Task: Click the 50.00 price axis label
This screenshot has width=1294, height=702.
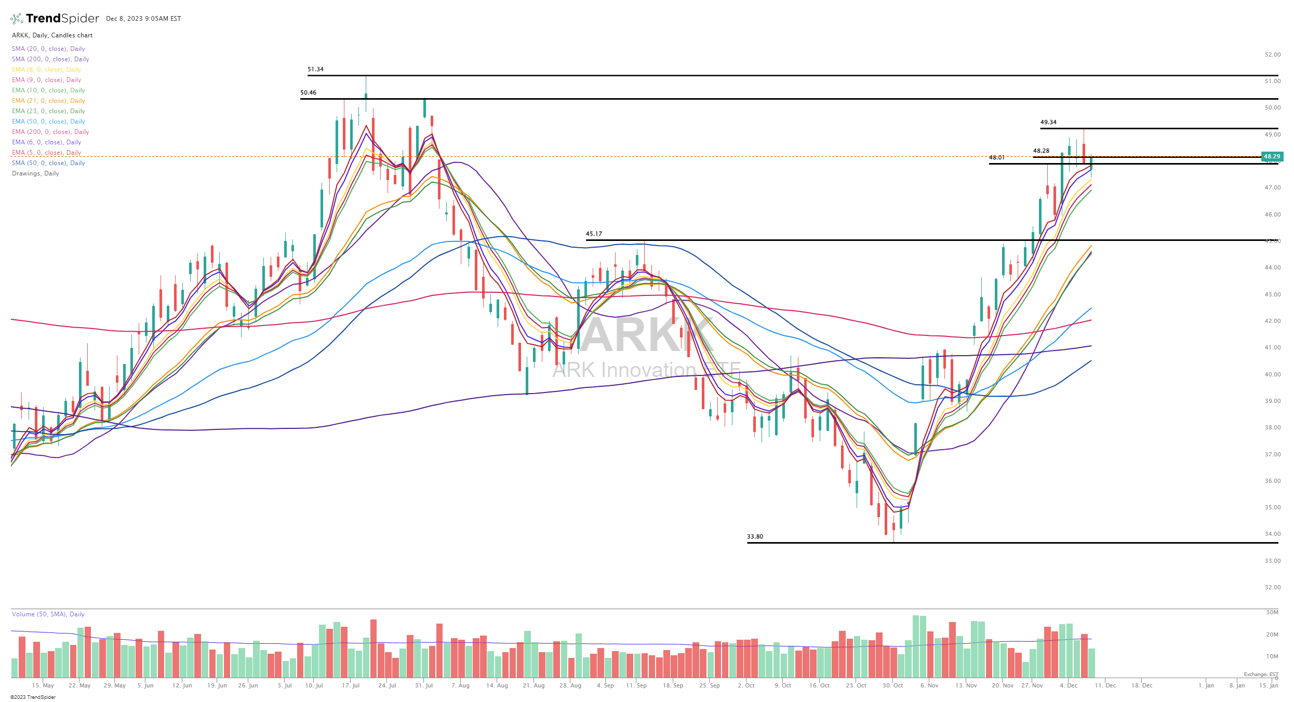Action: tap(1273, 107)
